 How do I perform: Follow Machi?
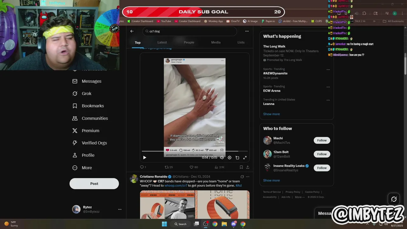tap(322, 140)
